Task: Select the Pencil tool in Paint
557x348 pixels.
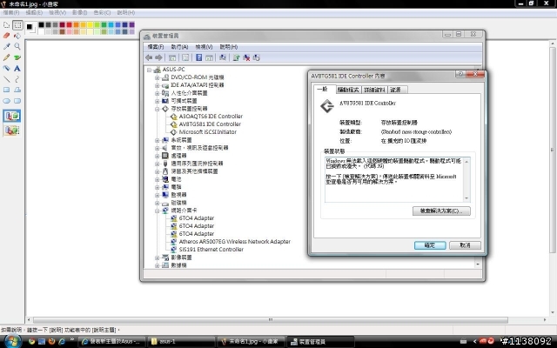Action: 6,57
